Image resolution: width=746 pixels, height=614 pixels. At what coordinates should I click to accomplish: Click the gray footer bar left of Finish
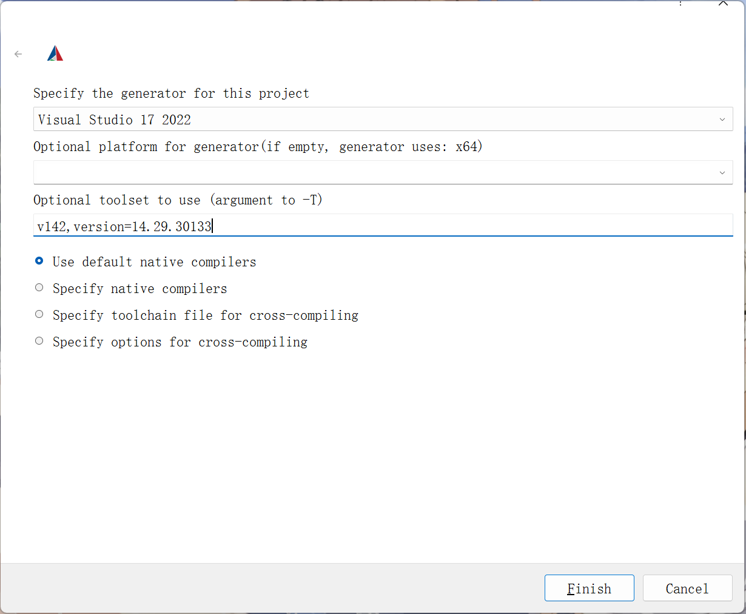pyautogui.click(x=273, y=588)
